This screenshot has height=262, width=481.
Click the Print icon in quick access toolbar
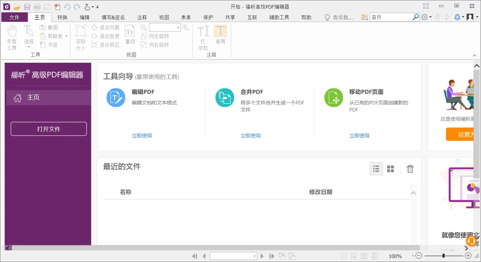tap(37, 7)
